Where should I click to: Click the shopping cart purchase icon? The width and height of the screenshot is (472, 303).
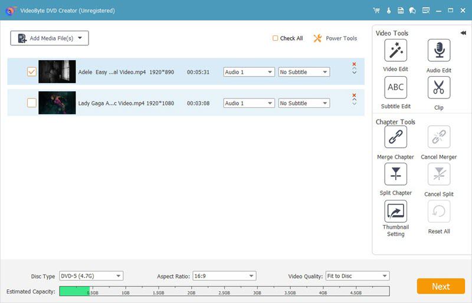pos(376,11)
